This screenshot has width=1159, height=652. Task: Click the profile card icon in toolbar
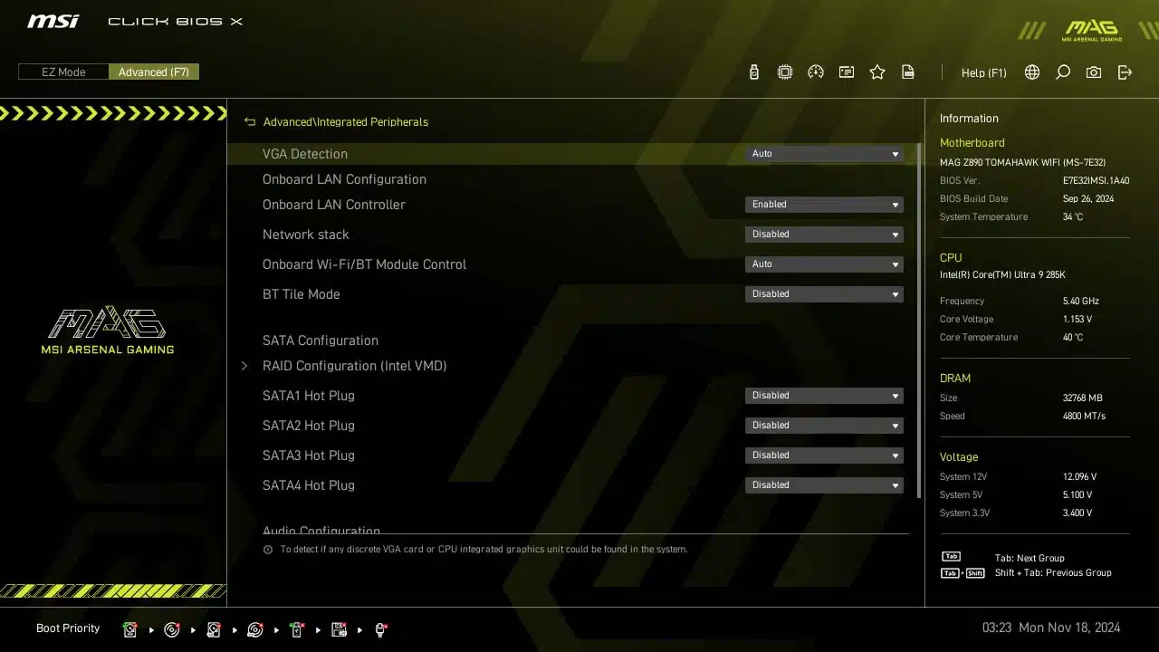click(x=847, y=72)
